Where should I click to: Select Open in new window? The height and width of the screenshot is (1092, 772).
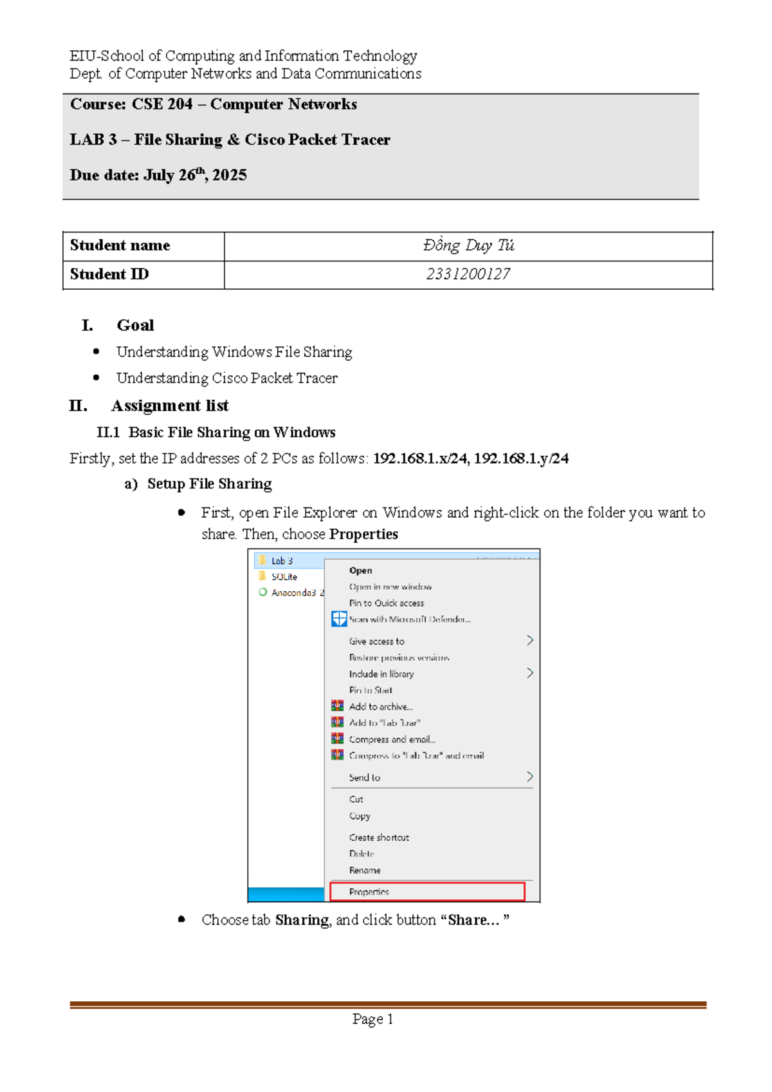(391, 587)
